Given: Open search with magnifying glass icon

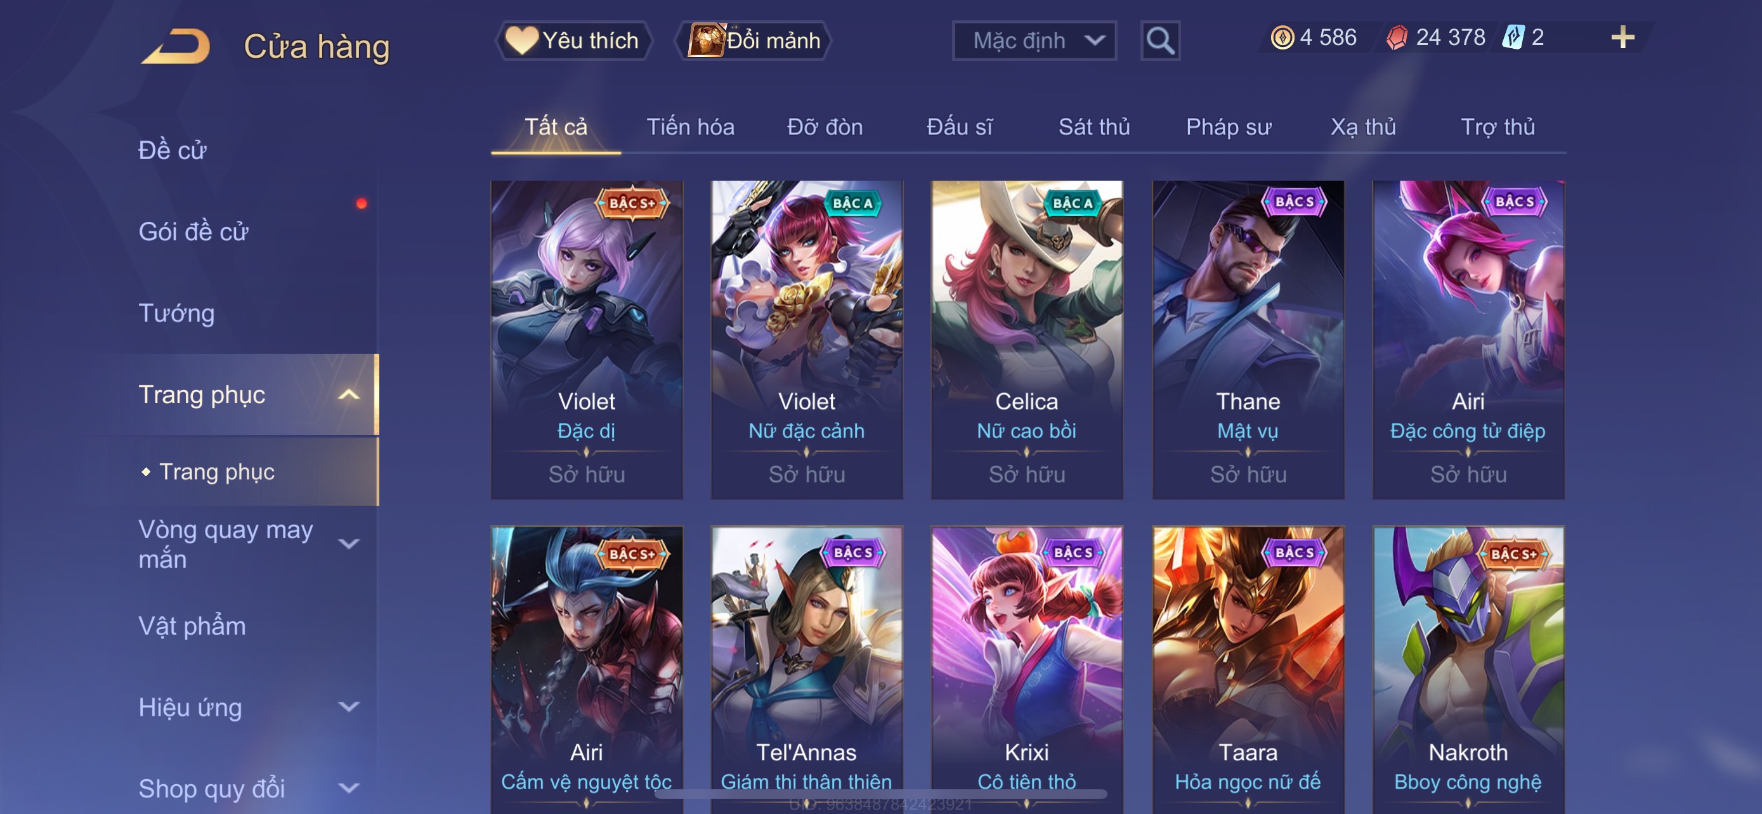Looking at the screenshot, I should [x=1160, y=41].
